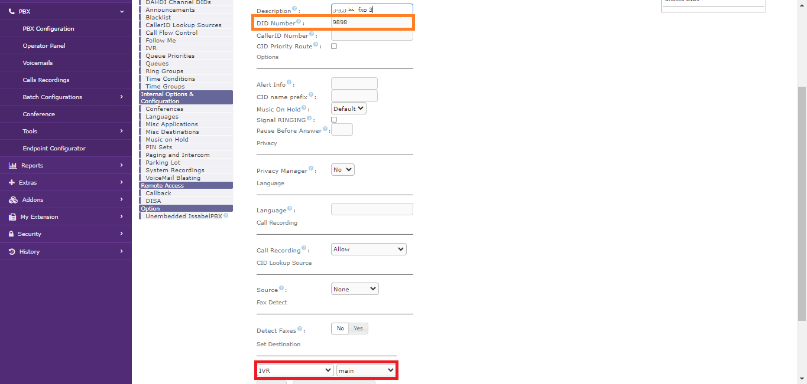
Task: Click the Security lock icon
Action: point(12,234)
